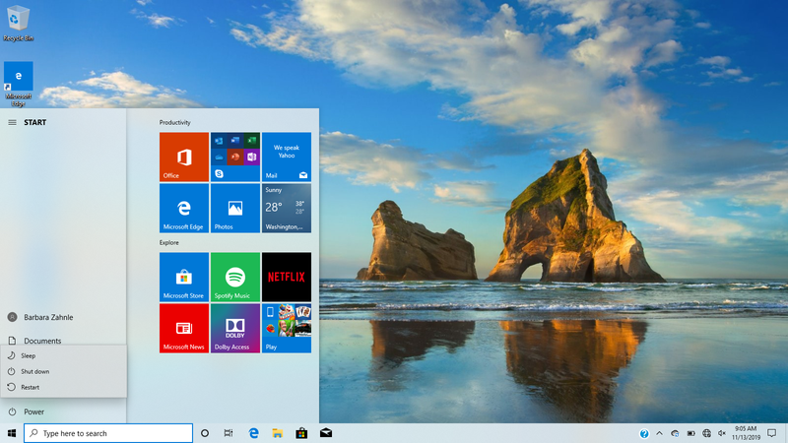The image size is (788, 443).
Task: Open the Dolby Access tile
Action: tap(235, 328)
